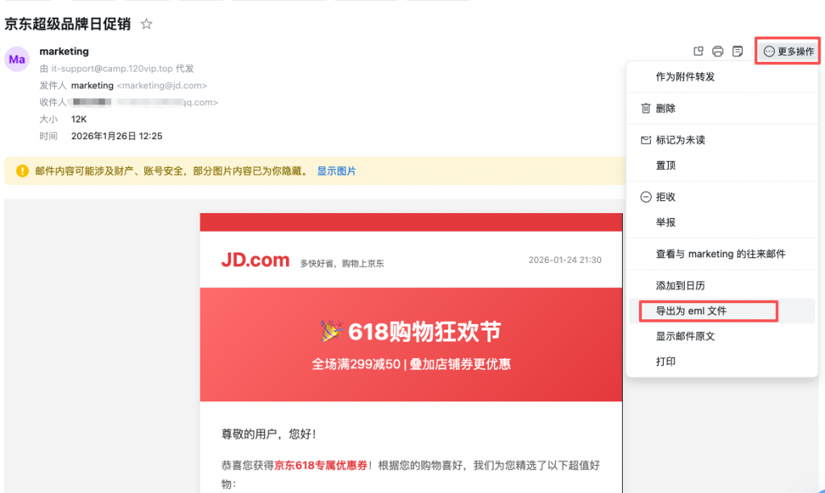Select 作为附件转发 from the menu
The height and width of the screenshot is (493, 825).
pos(685,77)
